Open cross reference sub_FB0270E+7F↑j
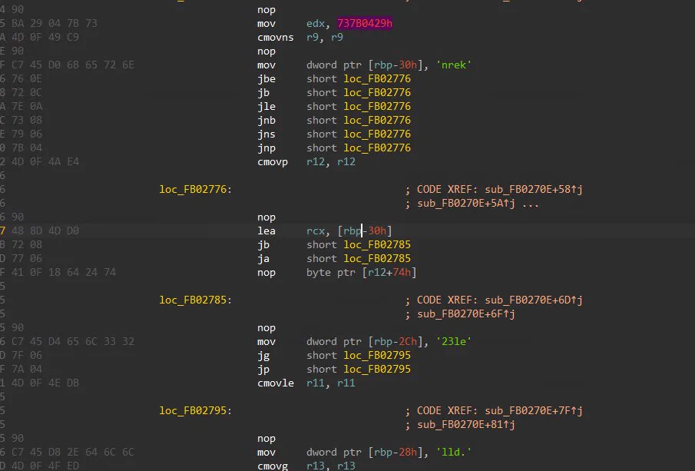The height and width of the screenshot is (471, 695). pyautogui.click(x=534, y=410)
